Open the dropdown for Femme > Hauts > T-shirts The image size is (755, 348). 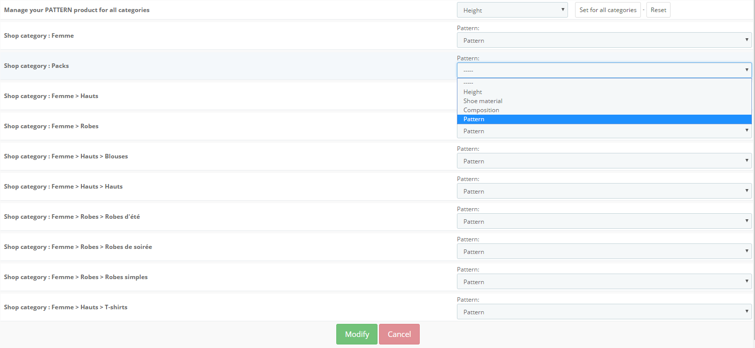tap(604, 312)
